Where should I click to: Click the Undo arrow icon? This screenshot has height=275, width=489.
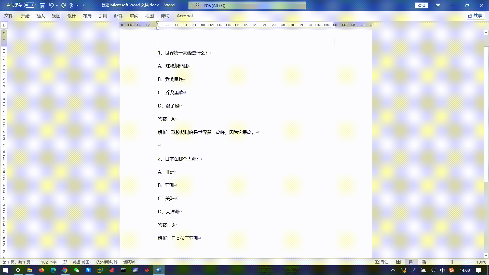[x=51, y=5]
